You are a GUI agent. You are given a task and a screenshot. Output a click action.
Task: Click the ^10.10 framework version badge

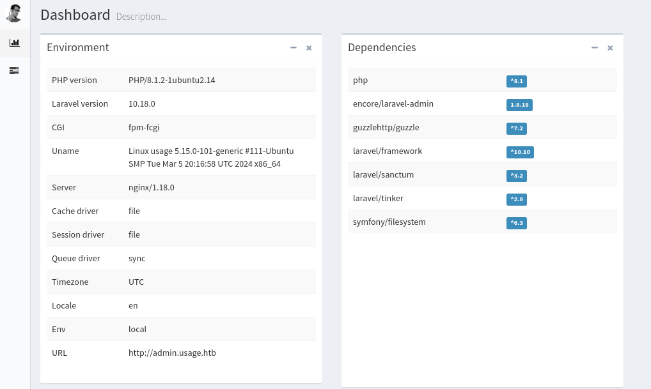click(520, 152)
